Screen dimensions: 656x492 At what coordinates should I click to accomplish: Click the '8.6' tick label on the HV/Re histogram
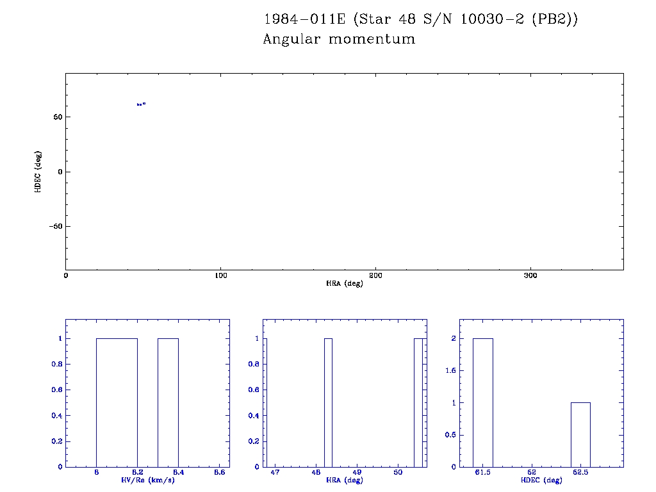[219, 473]
